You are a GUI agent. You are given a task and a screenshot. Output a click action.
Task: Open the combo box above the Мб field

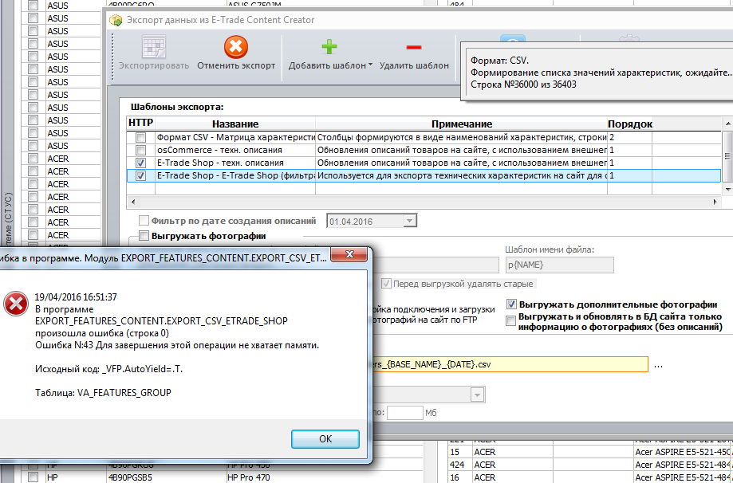coord(477,395)
